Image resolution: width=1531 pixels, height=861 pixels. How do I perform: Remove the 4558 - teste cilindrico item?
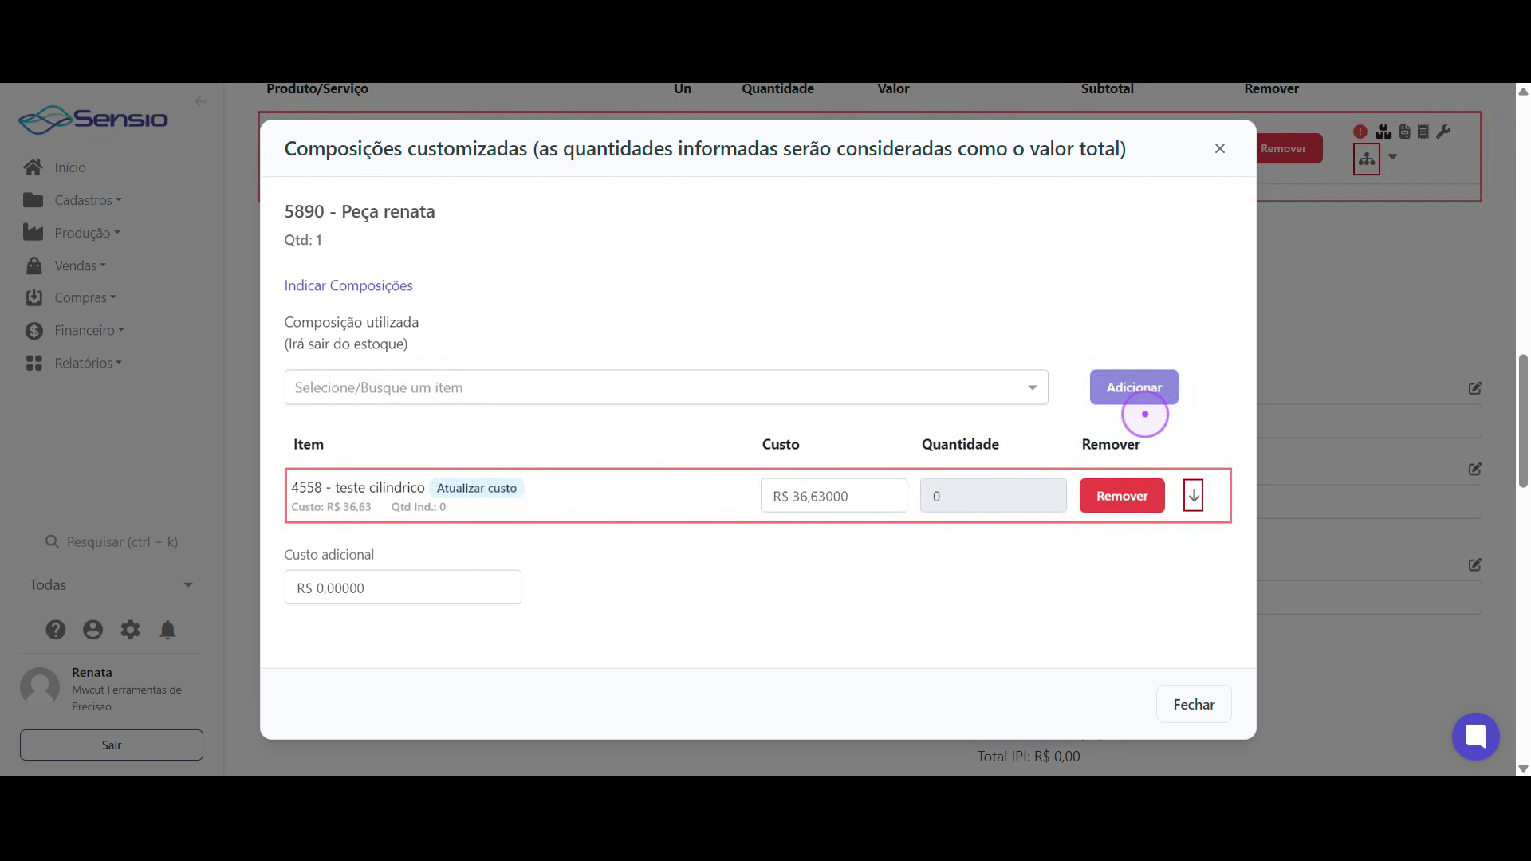[x=1122, y=496]
